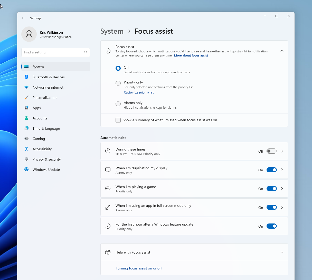Click the user name Kris Wilkinson

pos(51,32)
